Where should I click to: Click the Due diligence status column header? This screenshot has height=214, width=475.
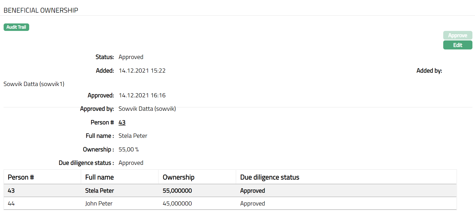pos(270,177)
